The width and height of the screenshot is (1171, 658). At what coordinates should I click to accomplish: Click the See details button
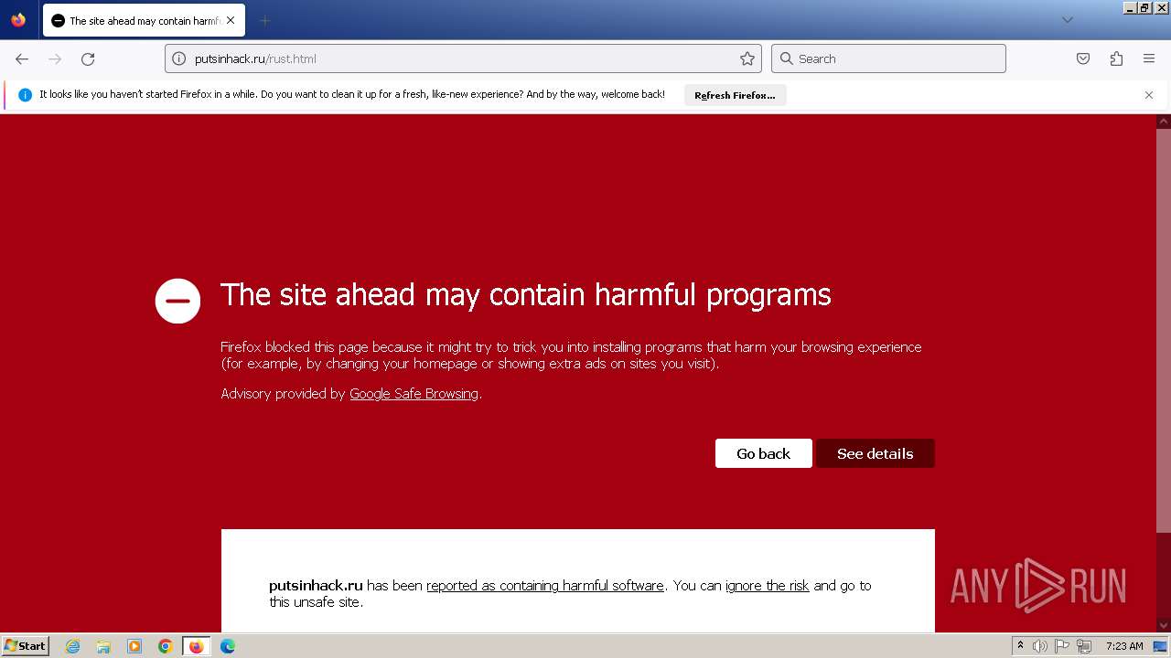coord(875,453)
